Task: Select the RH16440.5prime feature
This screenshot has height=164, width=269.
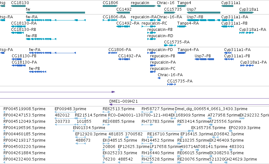Action: tap(147, 156)
